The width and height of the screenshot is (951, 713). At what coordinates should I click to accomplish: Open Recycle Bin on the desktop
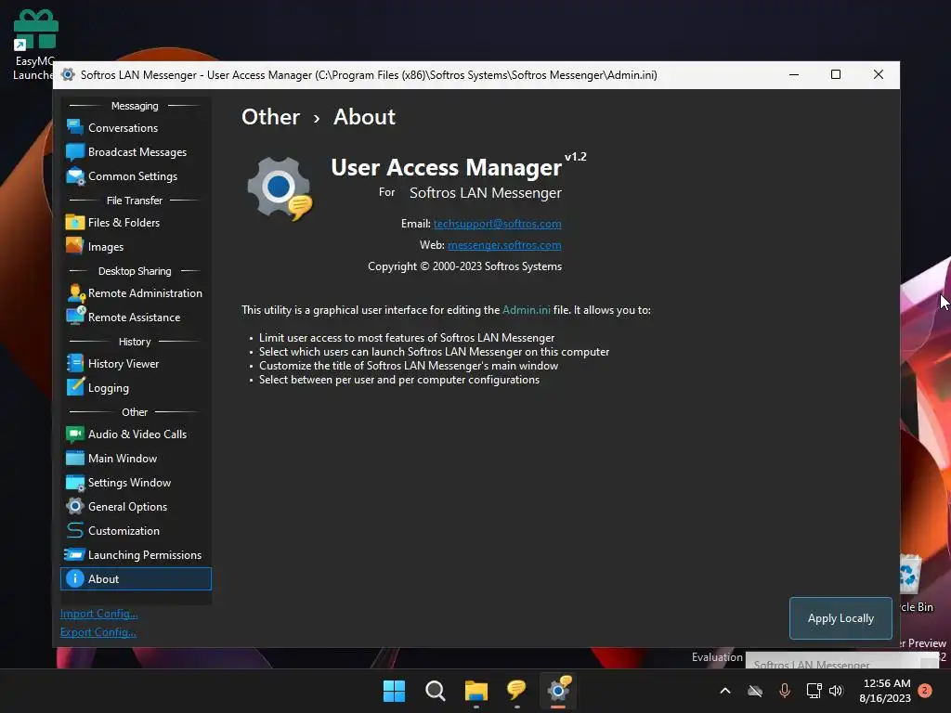coord(914,582)
